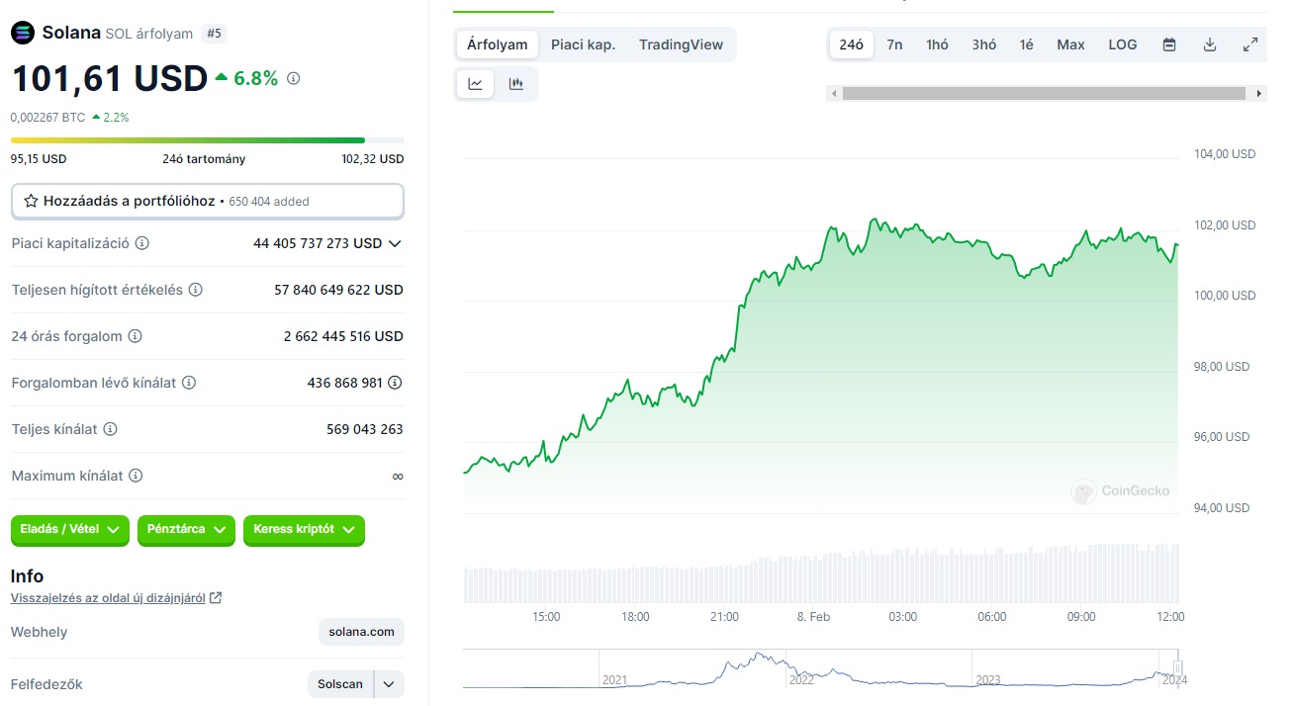Select the Max time range

pyautogui.click(x=1070, y=44)
